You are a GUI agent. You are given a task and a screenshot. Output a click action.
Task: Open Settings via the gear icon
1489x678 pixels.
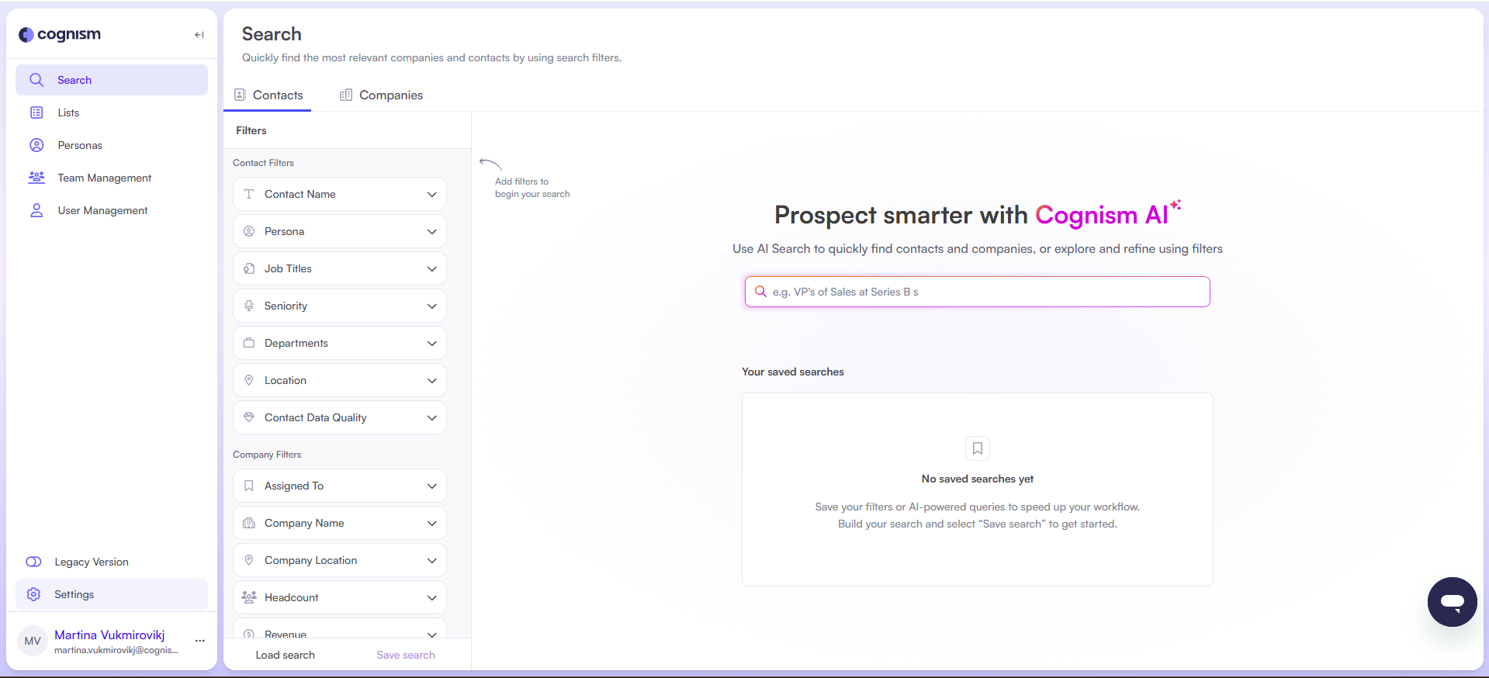34,594
